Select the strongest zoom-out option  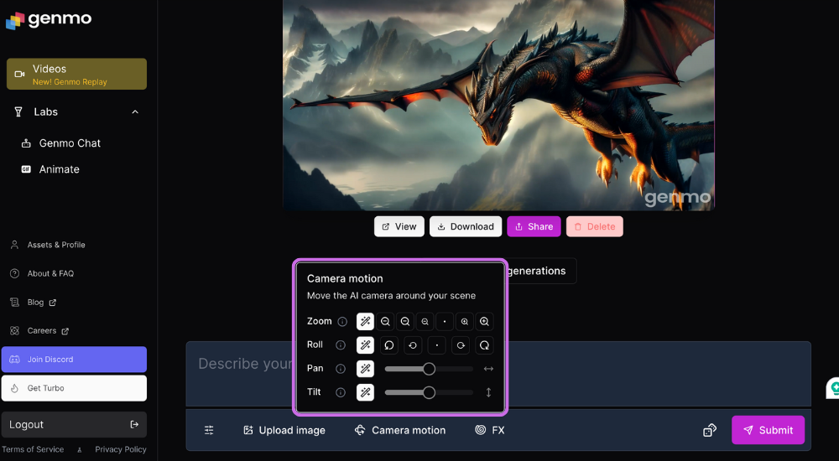(385, 321)
